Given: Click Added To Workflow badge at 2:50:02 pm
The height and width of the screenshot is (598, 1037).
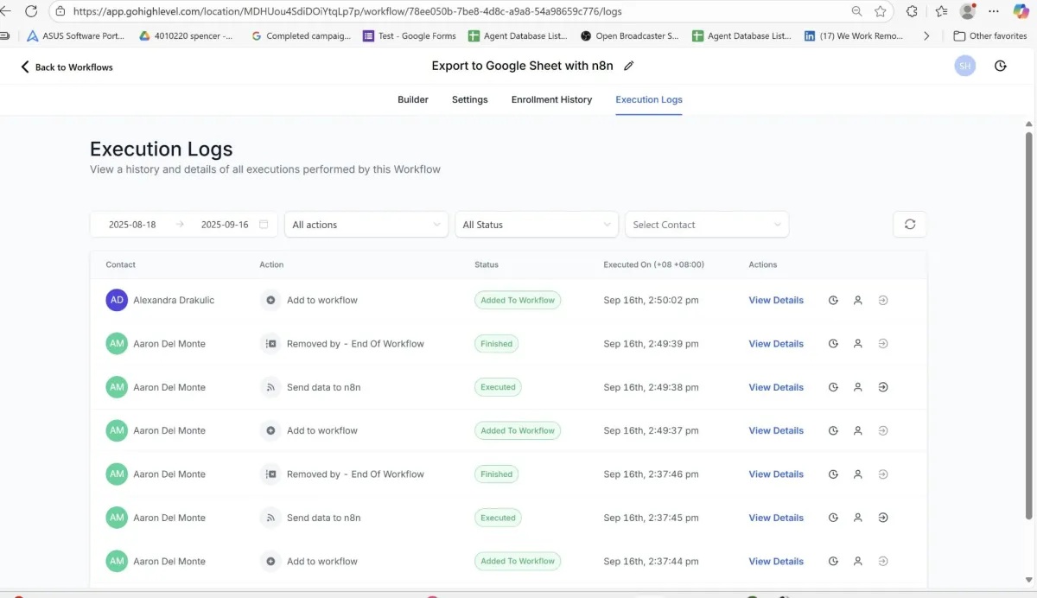Looking at the screenshot, I should 518,301.
